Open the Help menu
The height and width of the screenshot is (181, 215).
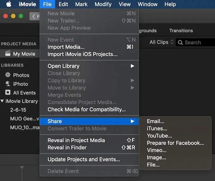pyautogui.click(x=170, y=4)
